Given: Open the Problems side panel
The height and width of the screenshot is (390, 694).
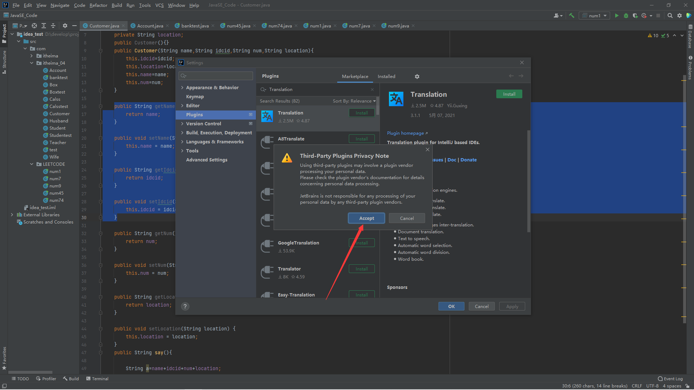Looking at the screenshot, I should coord(690,68).
